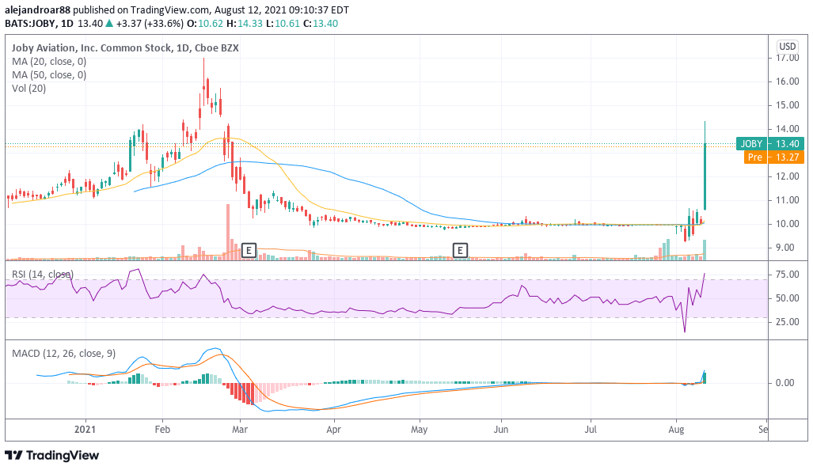Screen dimensions: 813x470
Task: Click the 12.00 price axis label
Action: [x=787, y=176]
